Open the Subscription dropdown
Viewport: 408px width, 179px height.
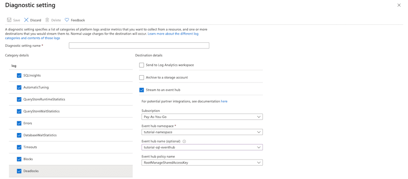(x=202, y=117)
